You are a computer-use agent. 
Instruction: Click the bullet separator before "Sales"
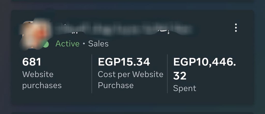(84, 44)
